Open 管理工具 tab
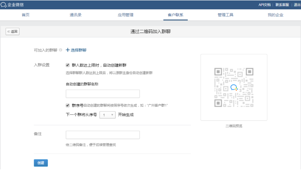The height and width of the screenshot is (171, 301). [225, 15]
